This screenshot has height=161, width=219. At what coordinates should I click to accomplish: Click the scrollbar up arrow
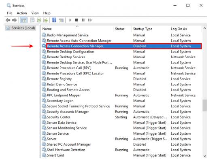pos(204,28)
